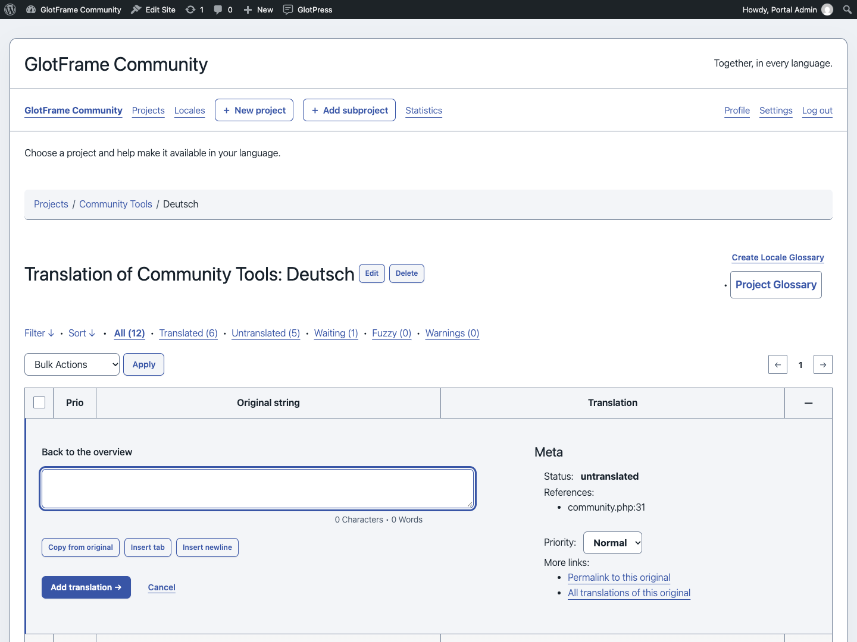
Task: Go to the previous page arrow
Action: [778, 364]
